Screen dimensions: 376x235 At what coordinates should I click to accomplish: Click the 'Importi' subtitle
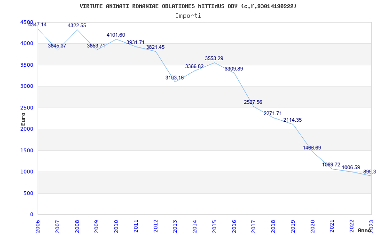pos(188,16)
